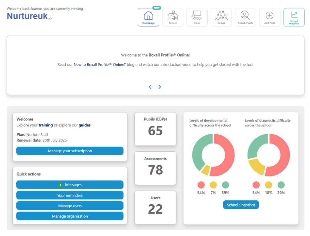The width and height of the screenshot is (310, 236).
Task: Click switch organisation icon beside Nurtureuk
Action: point(50,18)
